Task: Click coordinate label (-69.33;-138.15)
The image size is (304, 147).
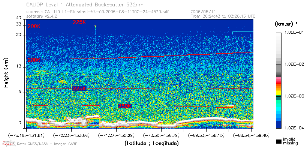Action: [x=206, y=135]
